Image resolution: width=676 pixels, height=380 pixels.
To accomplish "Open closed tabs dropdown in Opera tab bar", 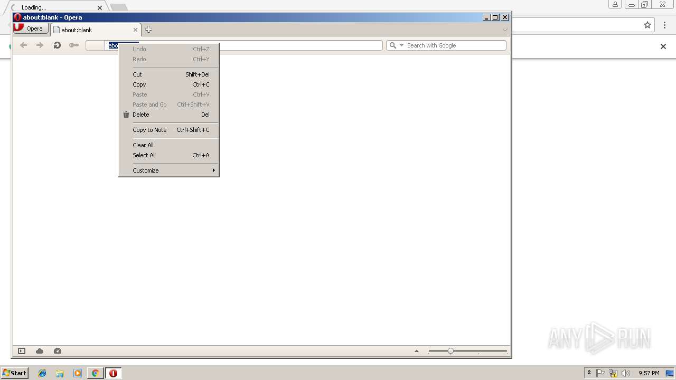I will [x=505, y=30].
